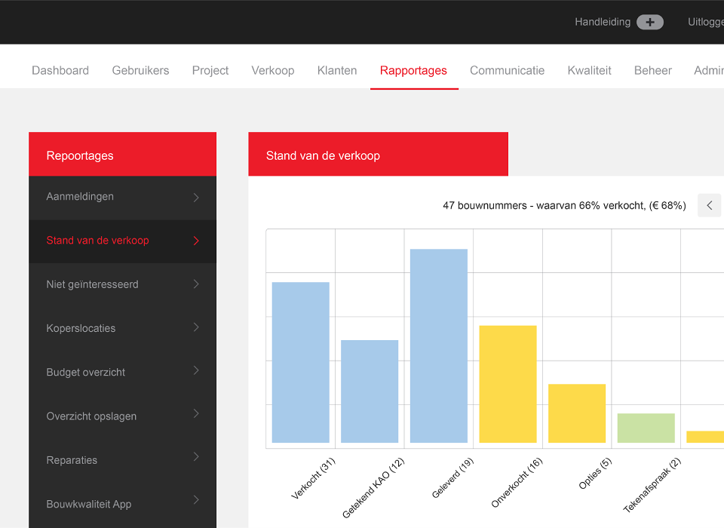Open the Koperslocaties report in the sidebar
This screenshot has width=724, height=528.
(81, 329)
